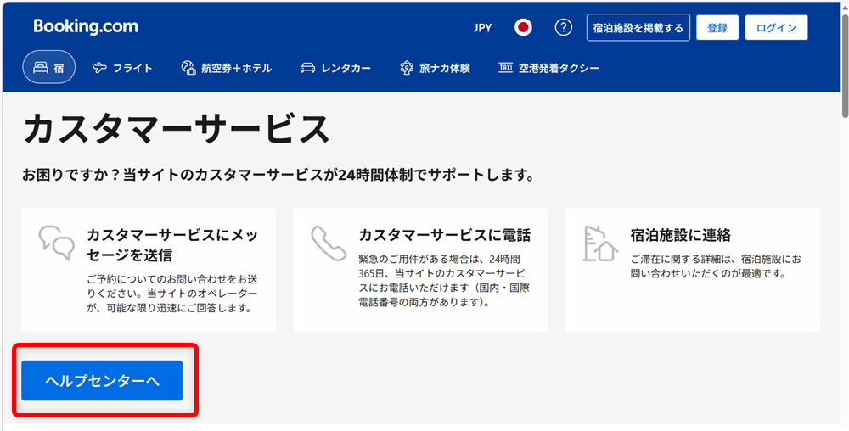Click the globe-suitcase icon beside 航空券+ホテル
This screenshot has height=431, width=849.
[x=188, y=68]
